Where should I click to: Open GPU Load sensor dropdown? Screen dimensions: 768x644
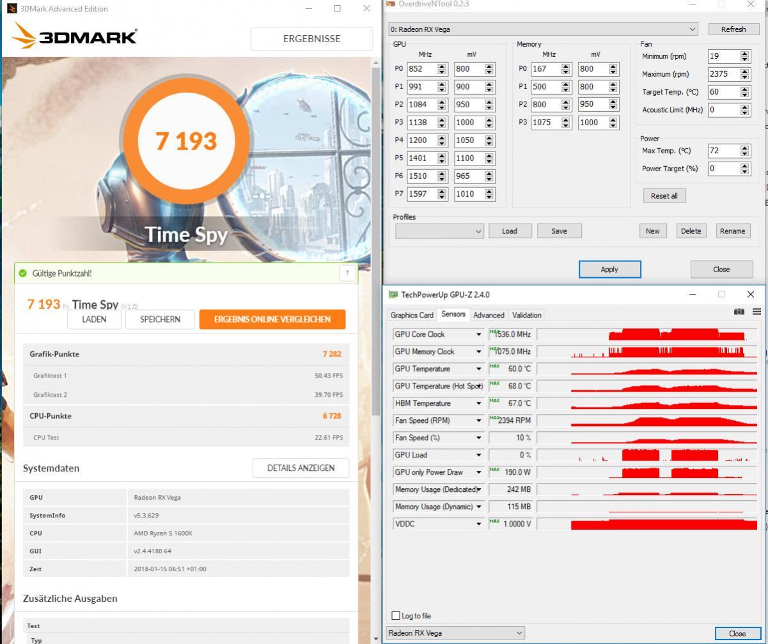478,455
